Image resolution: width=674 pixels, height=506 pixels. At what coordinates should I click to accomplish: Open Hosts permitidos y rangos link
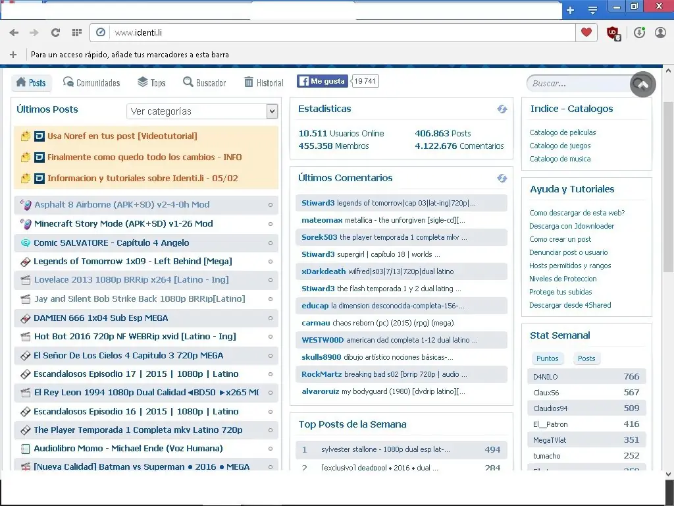(x=570, y=266)
